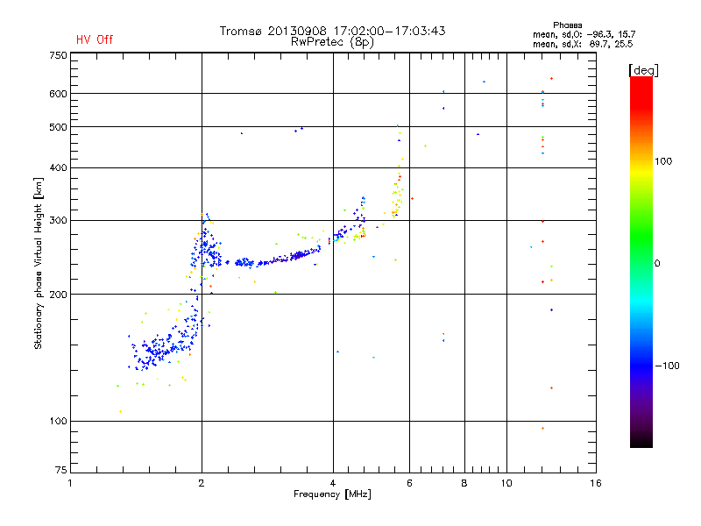Click the colorbar's black bottom region

tap(641, 441)
